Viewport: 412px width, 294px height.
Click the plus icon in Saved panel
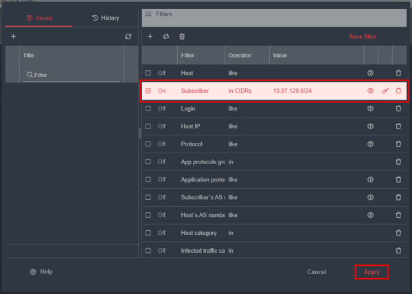click(x=13, y=36)
